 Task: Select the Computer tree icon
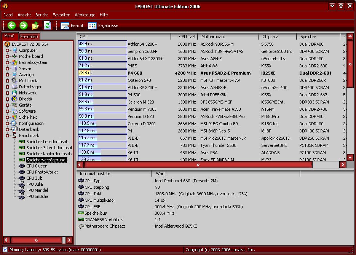click(15, 50)
